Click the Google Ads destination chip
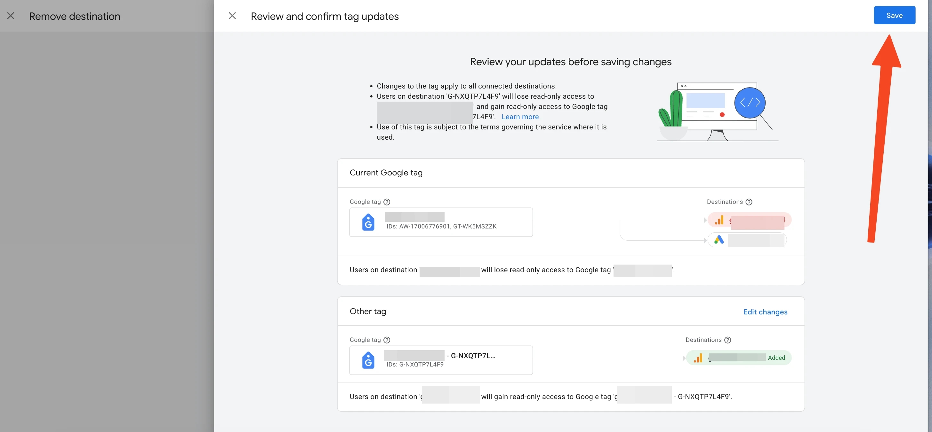This screenshot has width=932, height=432. pyautogui.click(x=747, y=240)
